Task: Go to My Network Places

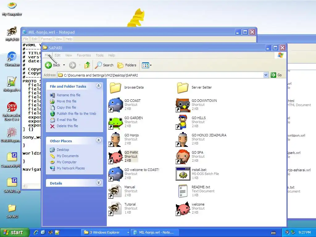Action: (71, 168)
